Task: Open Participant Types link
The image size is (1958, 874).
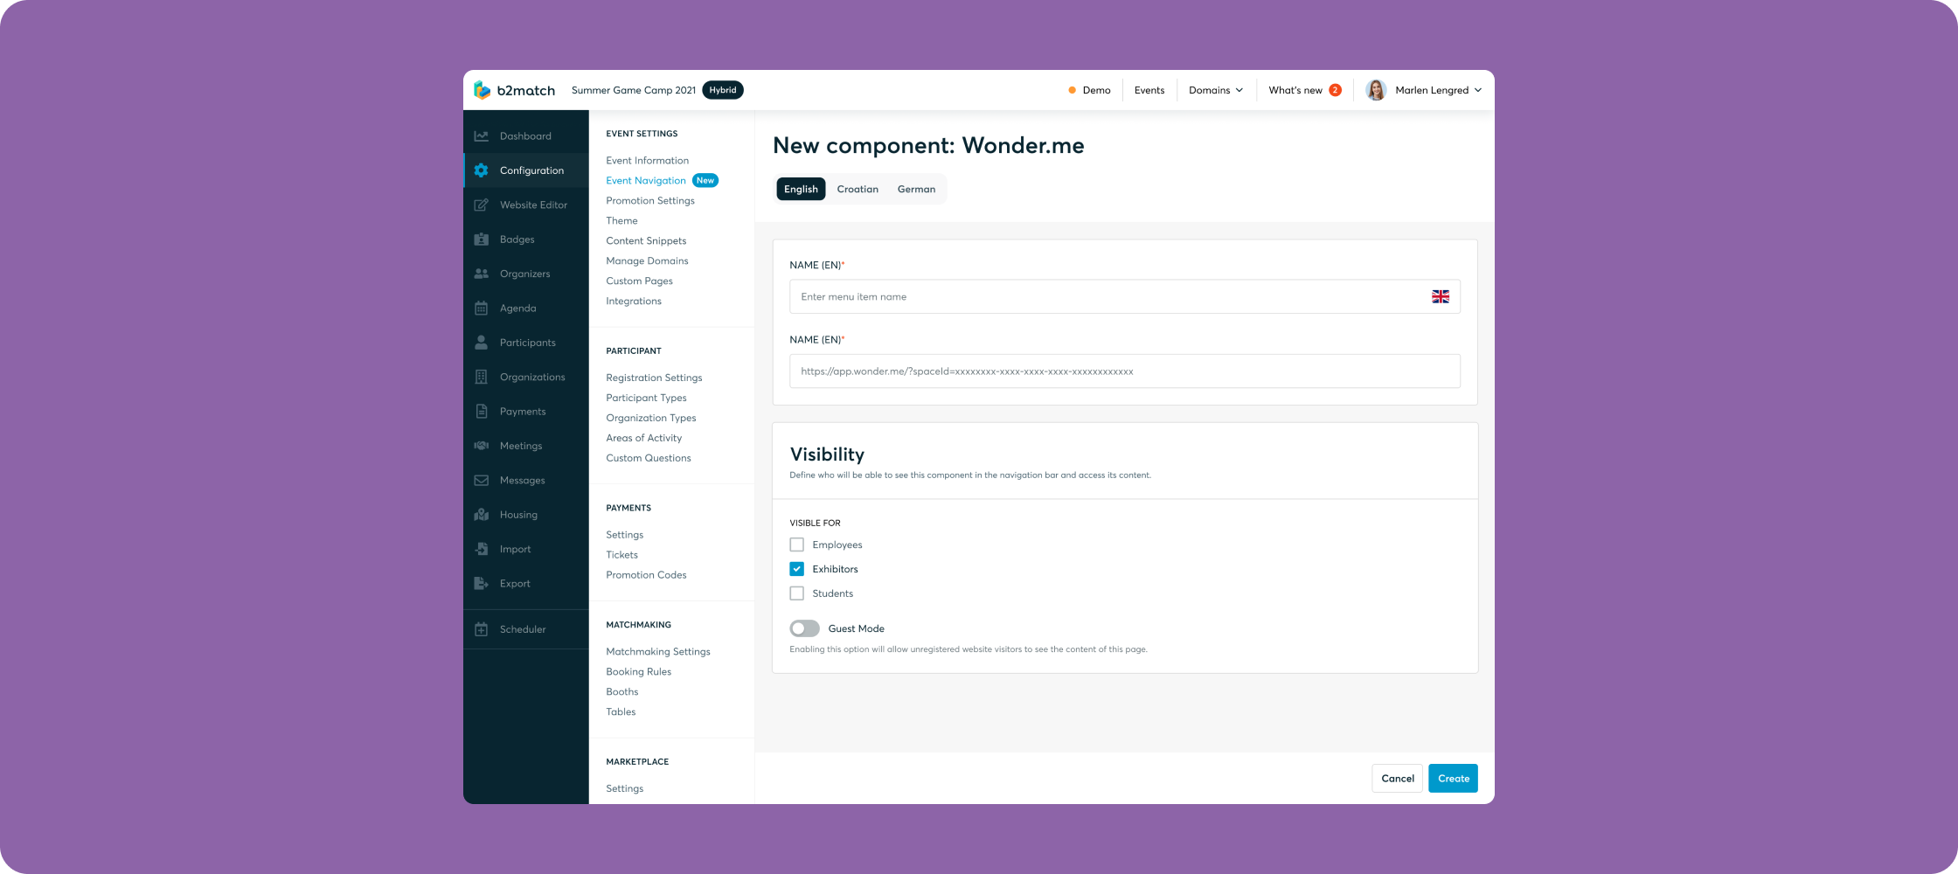Action: [646, 398]
